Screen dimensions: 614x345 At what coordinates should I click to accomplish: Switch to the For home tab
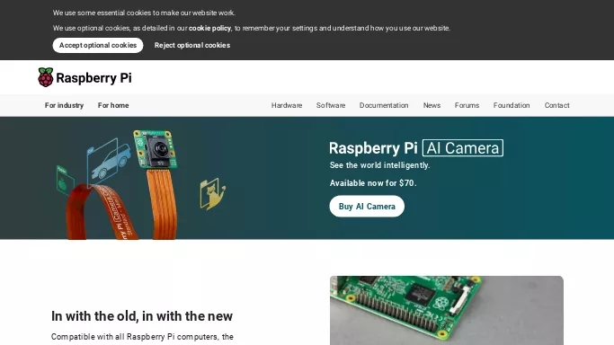tap(113, 105)
